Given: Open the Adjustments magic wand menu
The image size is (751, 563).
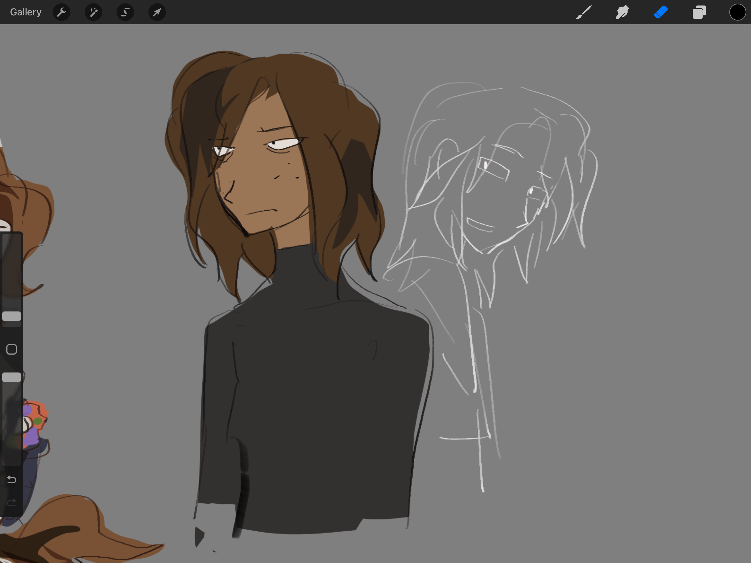Looking at the screenshot, I should coord(93,13).
